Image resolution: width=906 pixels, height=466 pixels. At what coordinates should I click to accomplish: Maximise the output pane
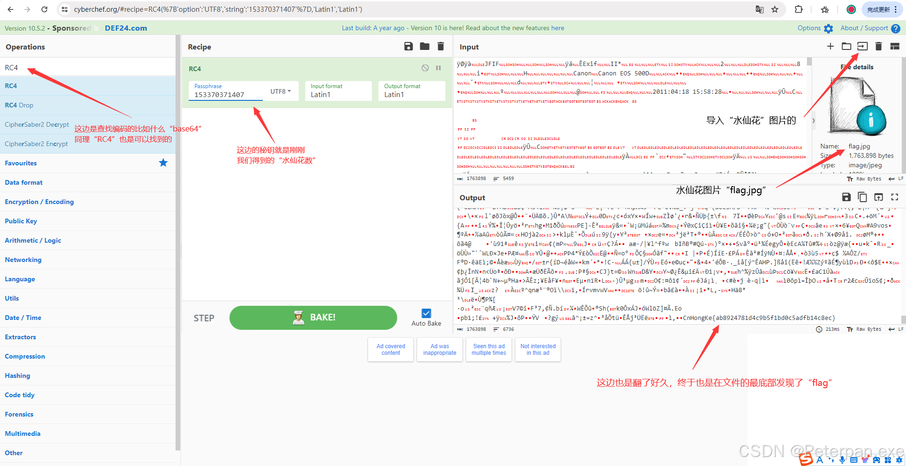coord(895,197)
